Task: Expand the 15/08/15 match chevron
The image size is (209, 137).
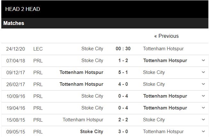Action: [203, 120]
